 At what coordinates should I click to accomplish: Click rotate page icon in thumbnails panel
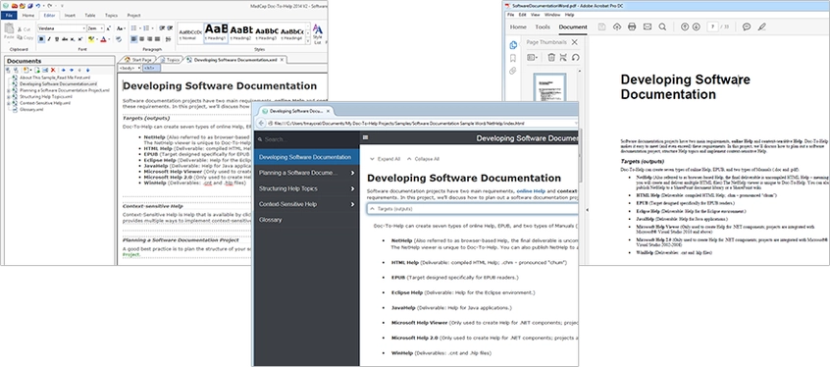[575, 57]
